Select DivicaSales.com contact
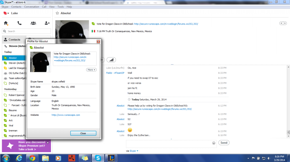 pos(14,100)
